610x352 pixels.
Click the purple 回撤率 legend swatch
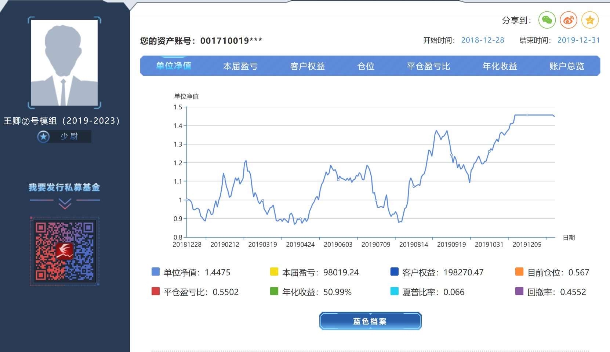[519, 291]
